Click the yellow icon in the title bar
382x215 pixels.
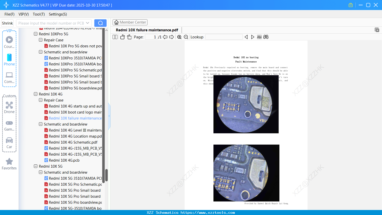pos(351,5)
